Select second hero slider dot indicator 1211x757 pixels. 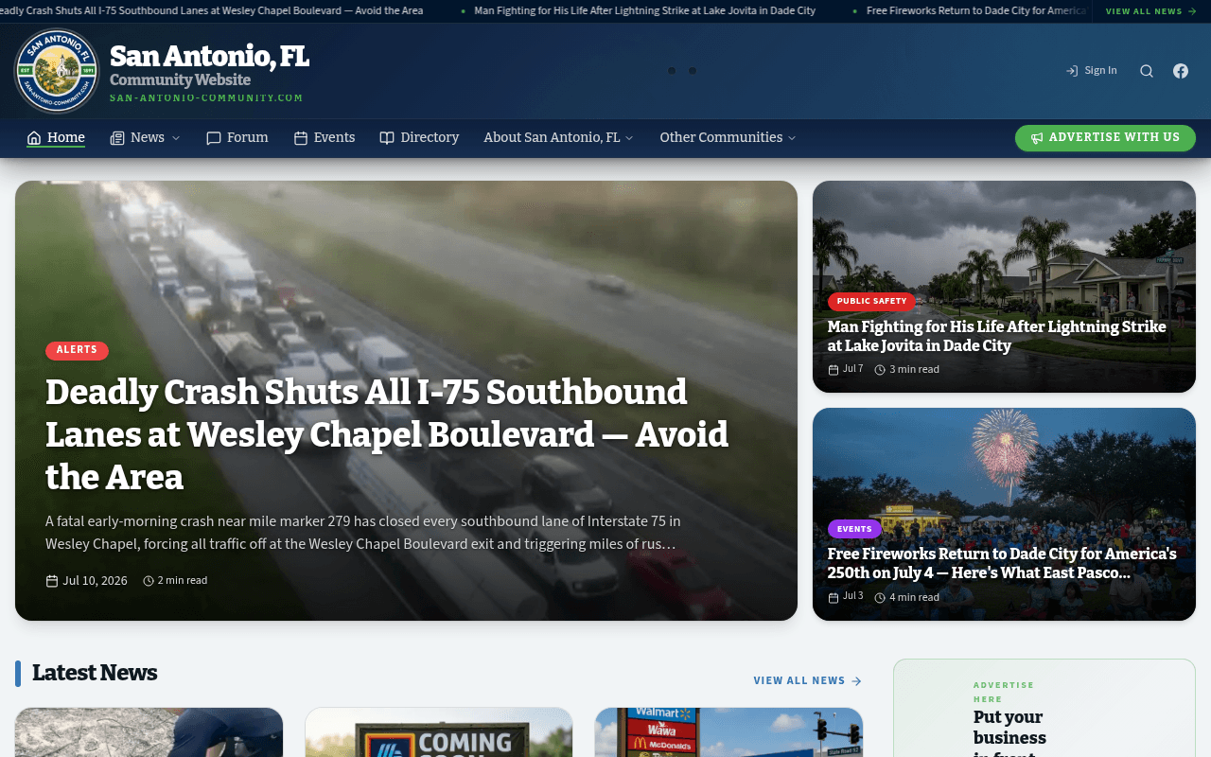point(693,71)
